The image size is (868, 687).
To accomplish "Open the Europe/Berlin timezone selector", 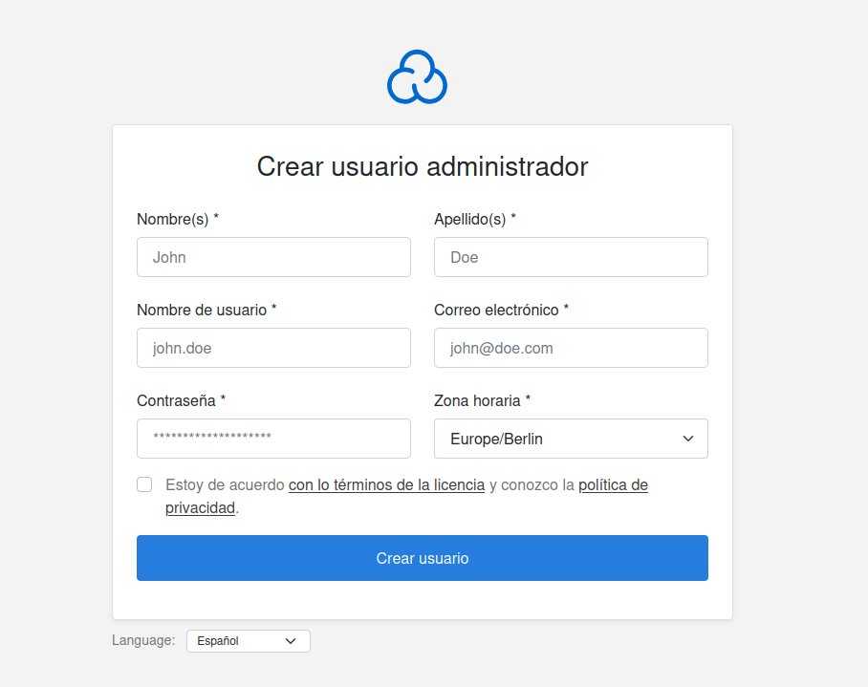I will click(570, 439).
